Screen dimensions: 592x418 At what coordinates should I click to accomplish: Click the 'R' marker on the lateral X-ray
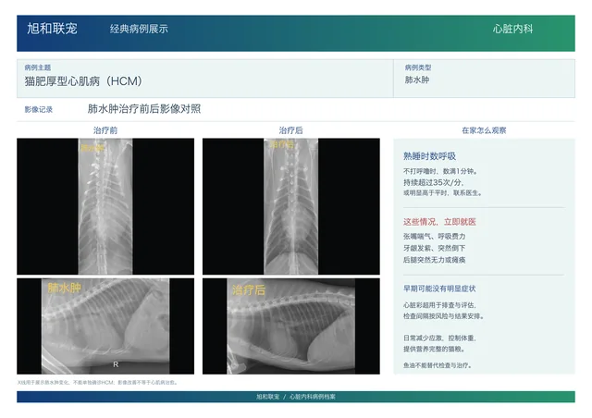pos(116,364)
